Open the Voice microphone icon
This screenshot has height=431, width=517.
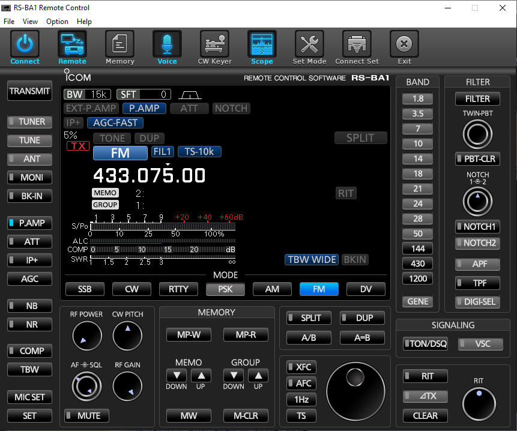coord(167,44)
